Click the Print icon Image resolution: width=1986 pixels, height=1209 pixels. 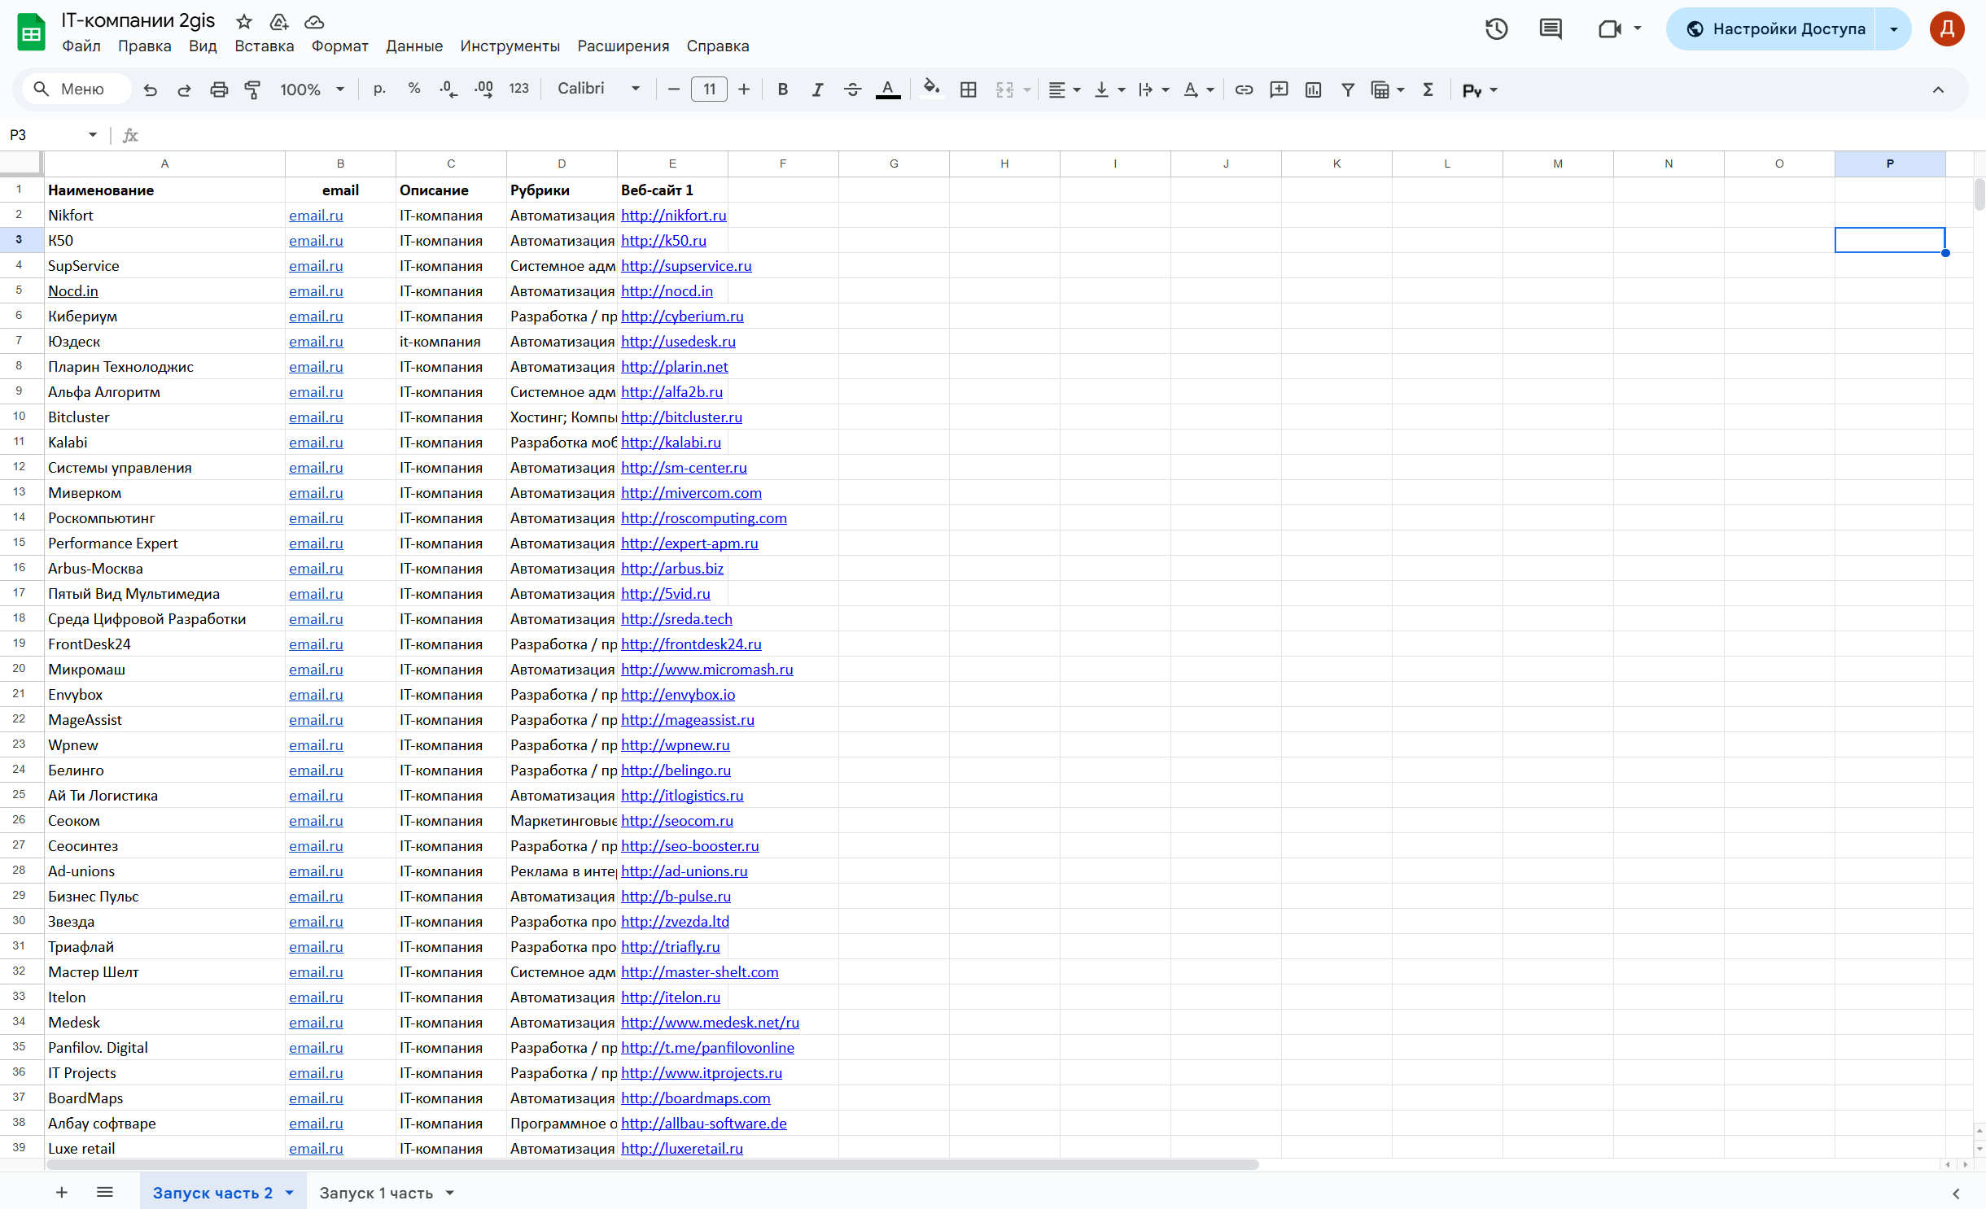pos(218,89)
